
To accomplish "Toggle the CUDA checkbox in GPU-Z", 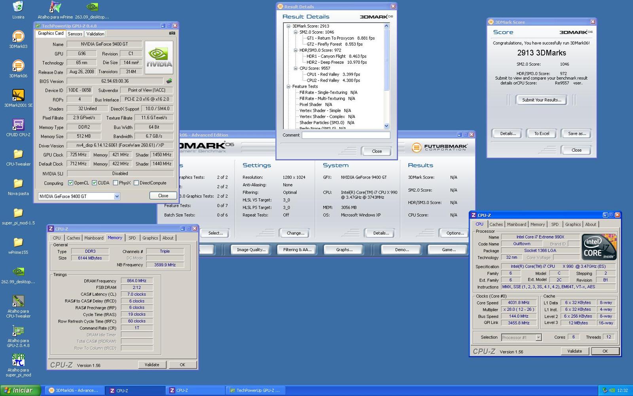I will click(x=94, y=183).
